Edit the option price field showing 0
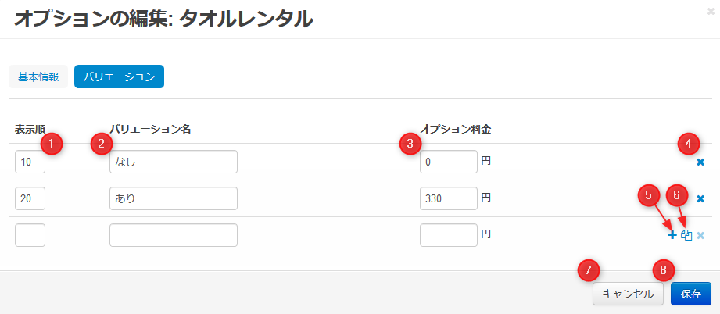Viewport: 720px width, 314px height. [448, 162]
